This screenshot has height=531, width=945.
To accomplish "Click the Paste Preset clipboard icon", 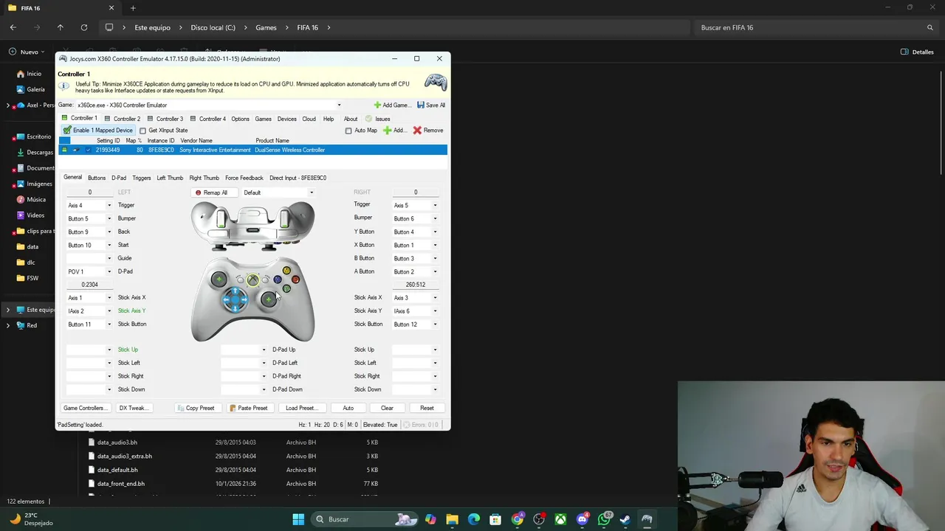I will (233, 408).
